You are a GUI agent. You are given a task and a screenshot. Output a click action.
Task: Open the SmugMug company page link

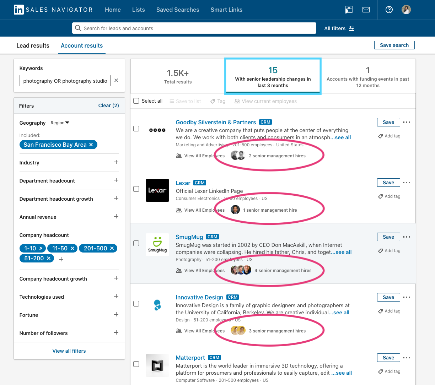point(189,237)
